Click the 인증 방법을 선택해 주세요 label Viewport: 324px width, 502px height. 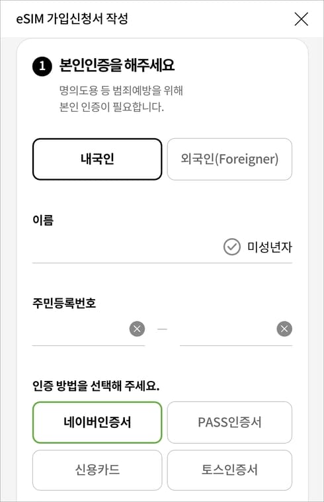(96, 386)
